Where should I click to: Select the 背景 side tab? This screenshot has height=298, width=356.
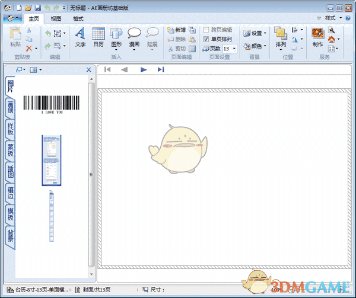pos(11,236)
